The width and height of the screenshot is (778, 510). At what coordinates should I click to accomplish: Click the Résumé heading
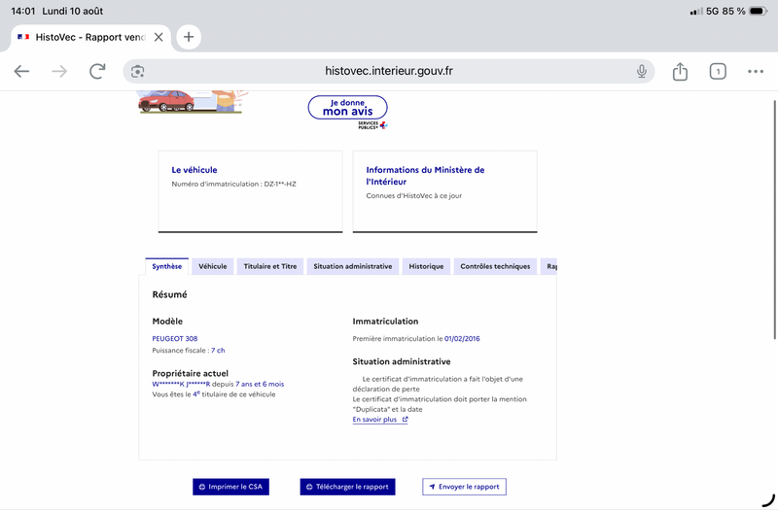click(x=169, y=294)
